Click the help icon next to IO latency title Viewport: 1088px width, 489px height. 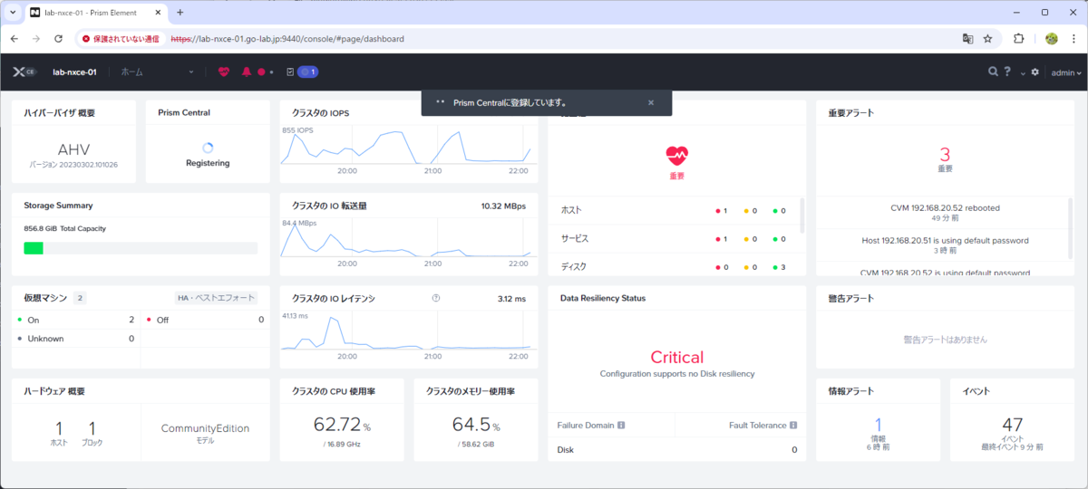tap(436, 297)
